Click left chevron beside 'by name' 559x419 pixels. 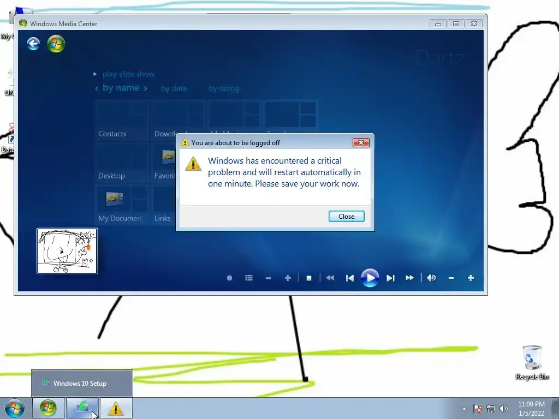pos(97,88)
